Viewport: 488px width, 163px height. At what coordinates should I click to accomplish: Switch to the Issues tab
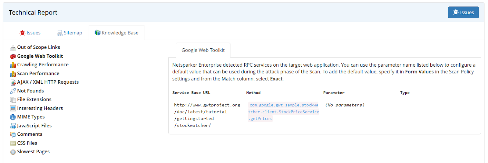(x=30, y=33)
